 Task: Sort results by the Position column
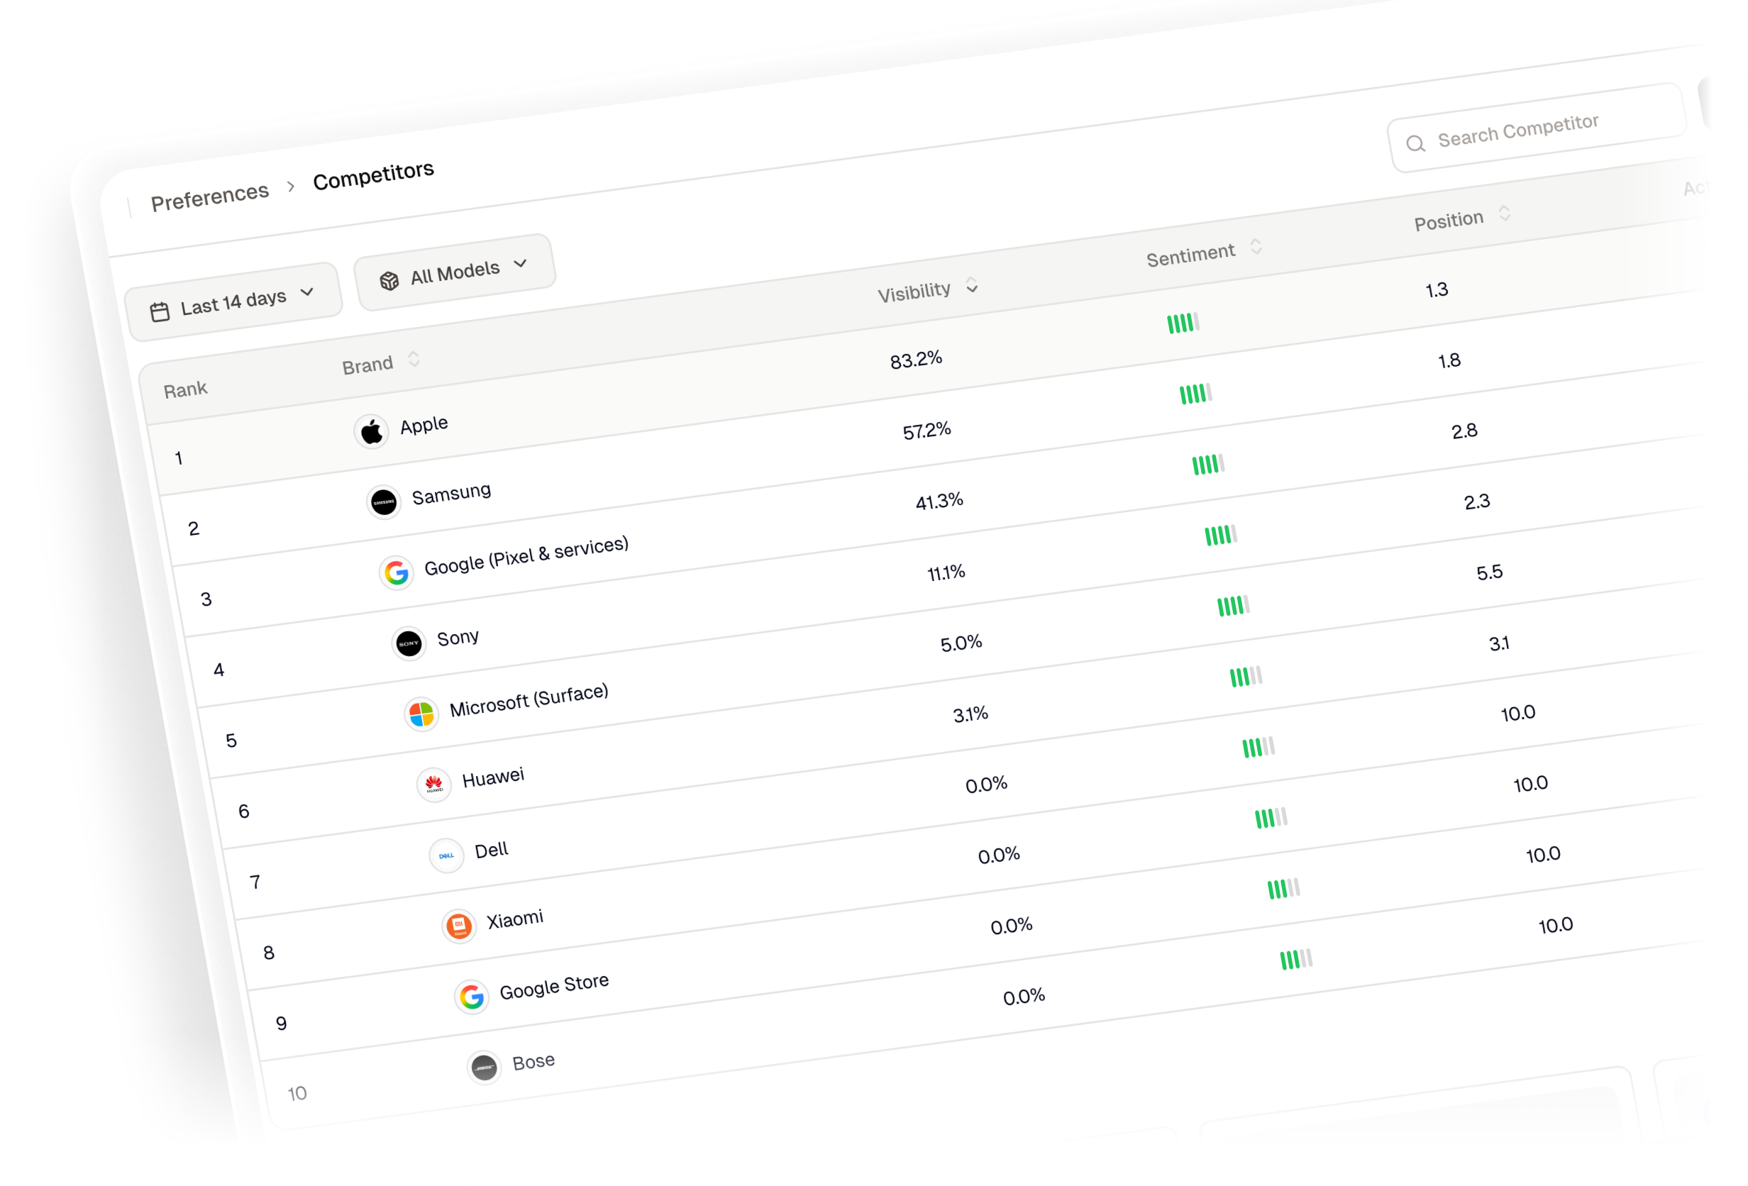1503,215
